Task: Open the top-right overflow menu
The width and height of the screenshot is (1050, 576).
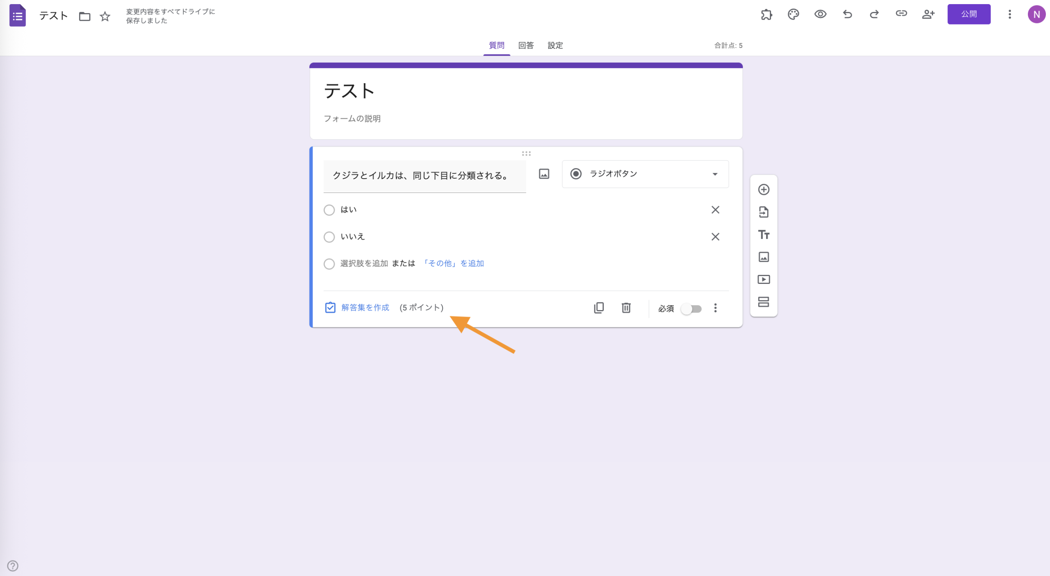Action: (x=1009, y=14)
